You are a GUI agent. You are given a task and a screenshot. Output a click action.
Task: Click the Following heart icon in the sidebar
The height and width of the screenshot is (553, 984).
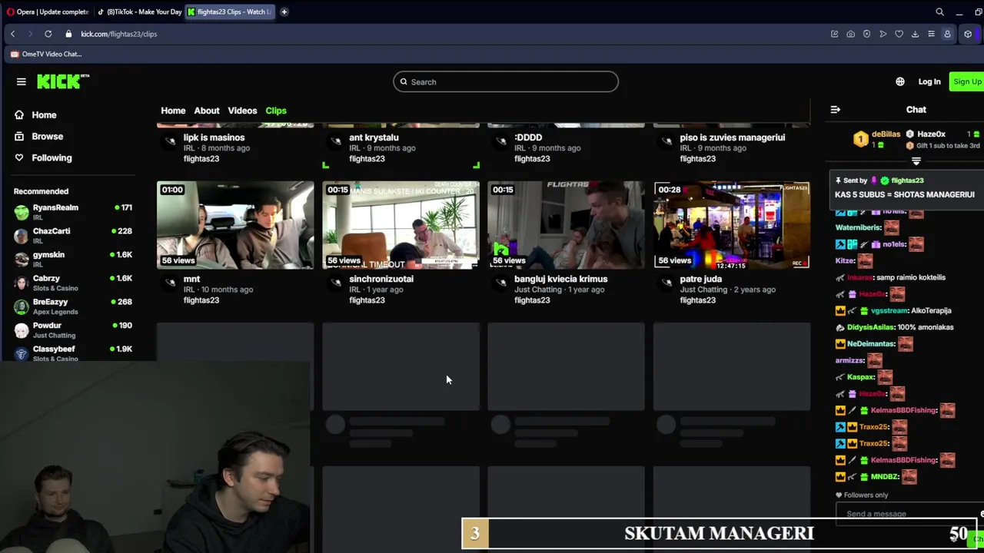(19, 157)
